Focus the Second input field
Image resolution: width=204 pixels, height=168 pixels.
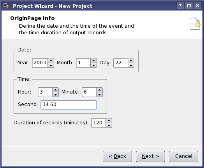[69, 104]
